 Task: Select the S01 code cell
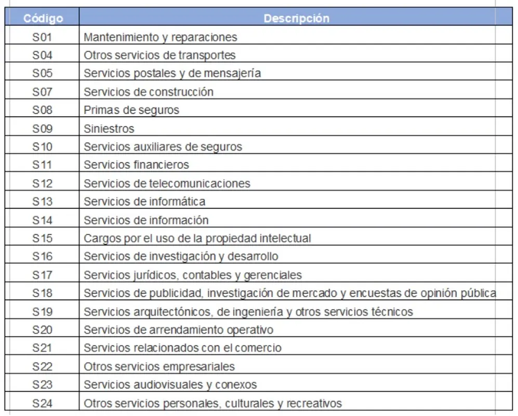tap(42, 35)
